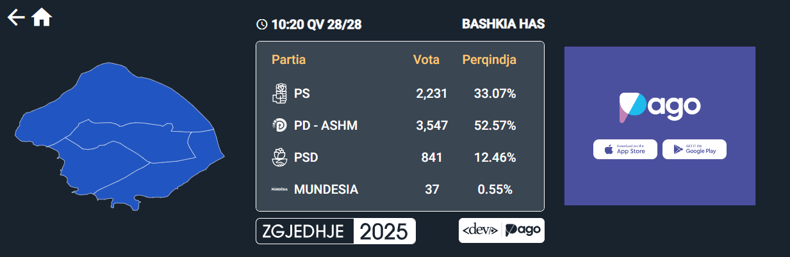Viewport: 790px width, 257px height.
Task: Click the Pago logo in the advertisement
Action: tap(659, 107)
